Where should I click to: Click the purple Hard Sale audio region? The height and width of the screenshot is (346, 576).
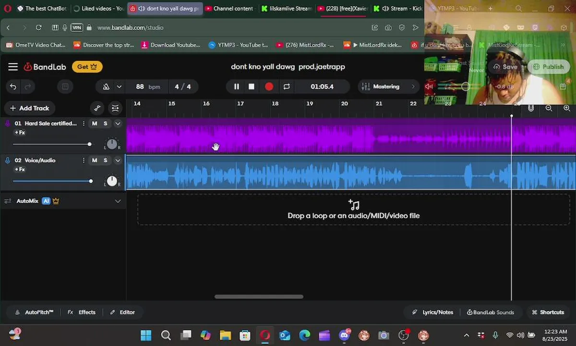coord(350,136)
